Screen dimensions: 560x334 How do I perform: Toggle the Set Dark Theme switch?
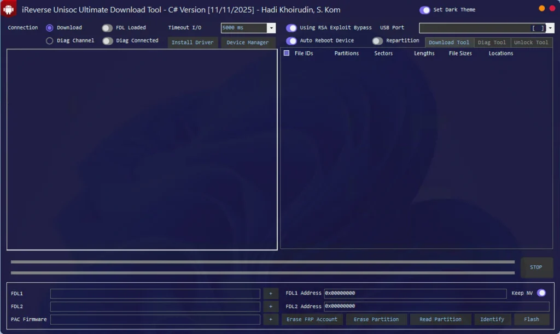(424, 10)
